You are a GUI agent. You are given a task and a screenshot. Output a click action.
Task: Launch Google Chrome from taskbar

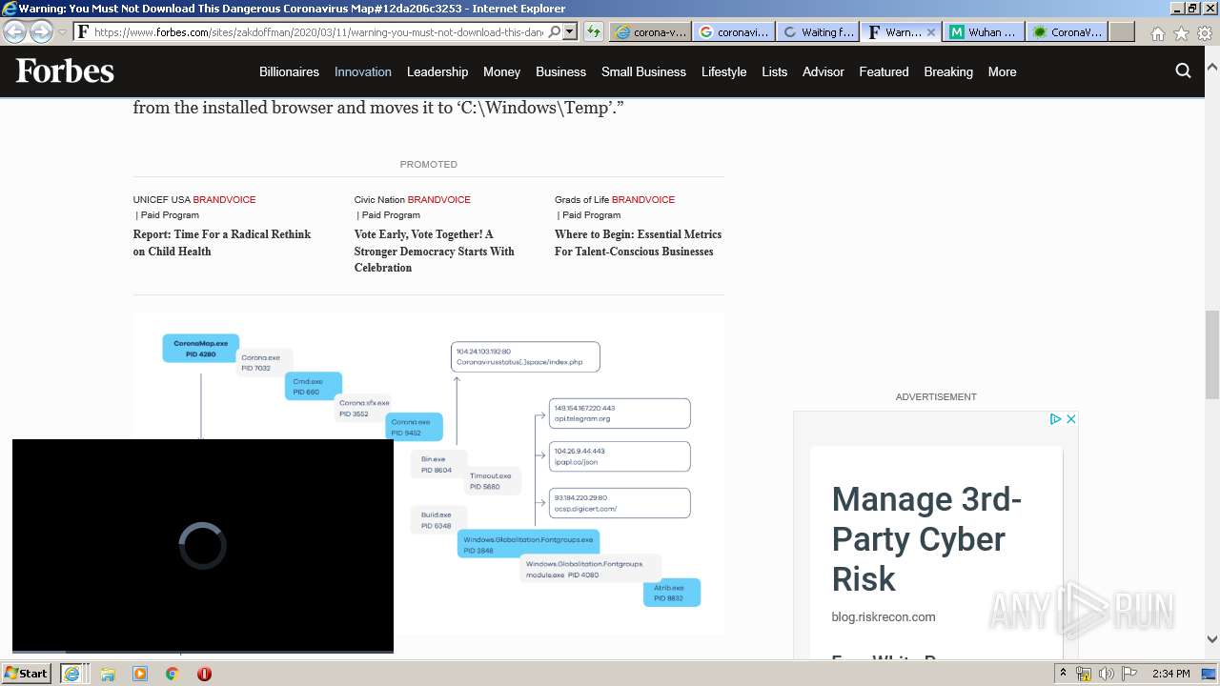(172, 674)
